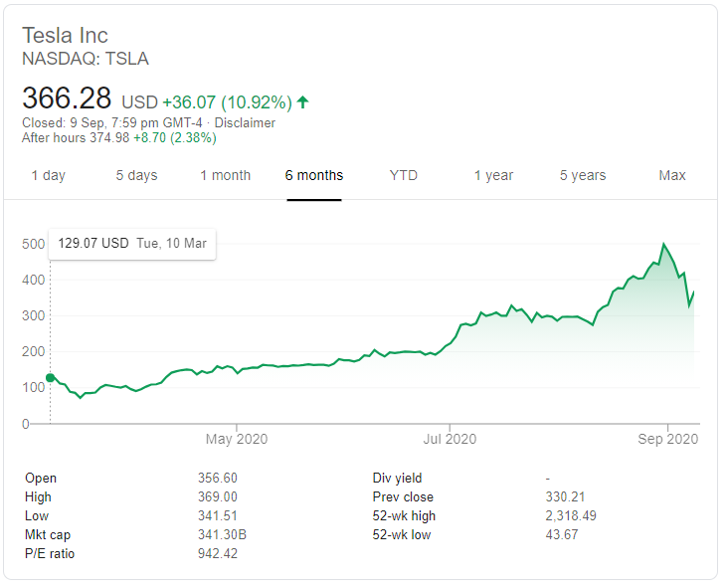Switch to the 1 day tab
Screen dimensions: 728x588
pyautogui.click(x=49, y=175)
